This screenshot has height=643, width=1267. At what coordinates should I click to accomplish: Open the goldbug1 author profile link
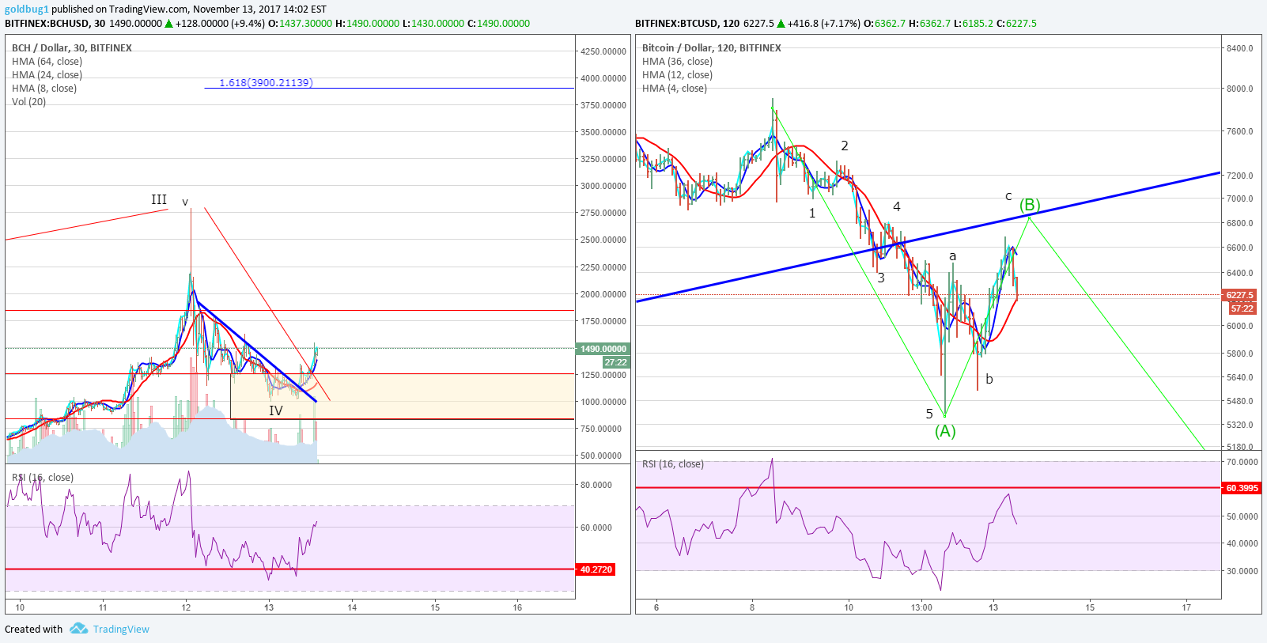coord(27,9)
